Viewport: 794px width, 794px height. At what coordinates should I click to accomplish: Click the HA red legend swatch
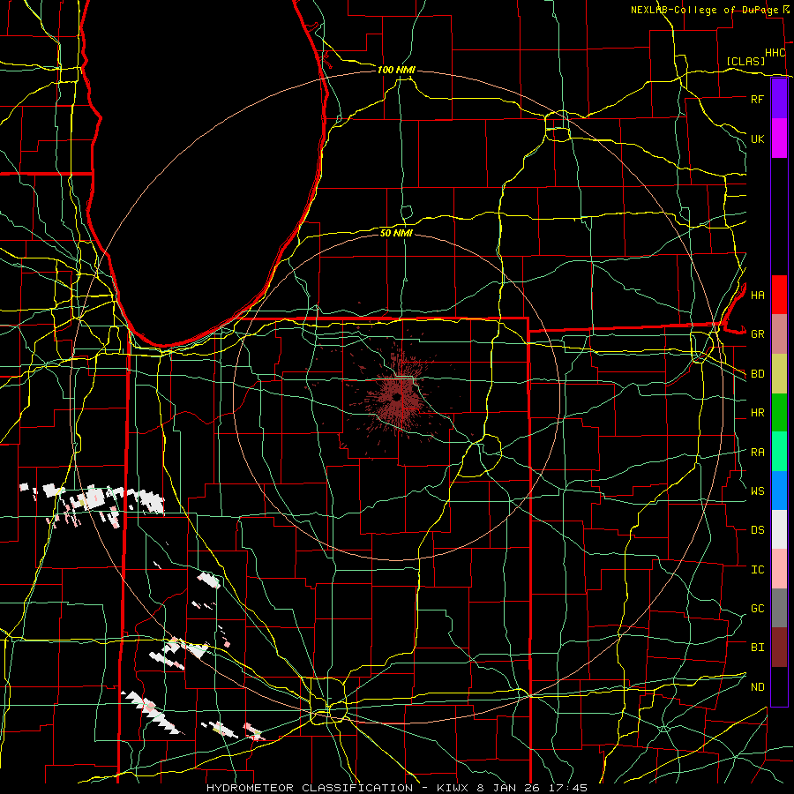tap(779, 295)
